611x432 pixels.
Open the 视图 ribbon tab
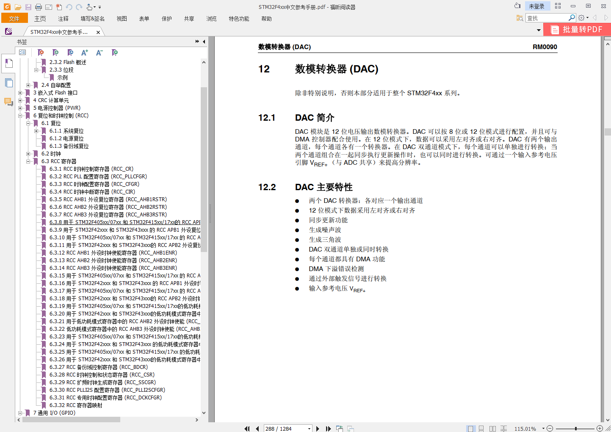pyautogui.click(x=122, y=19)
